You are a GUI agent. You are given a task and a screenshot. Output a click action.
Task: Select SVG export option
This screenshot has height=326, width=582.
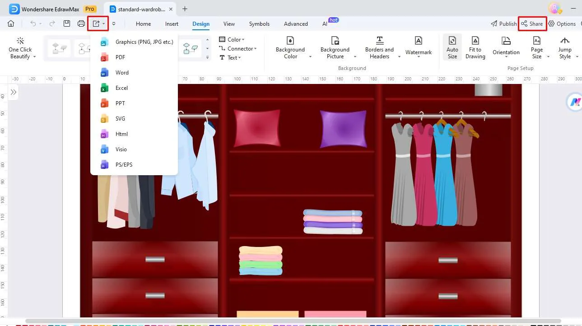tap(134, 119)
